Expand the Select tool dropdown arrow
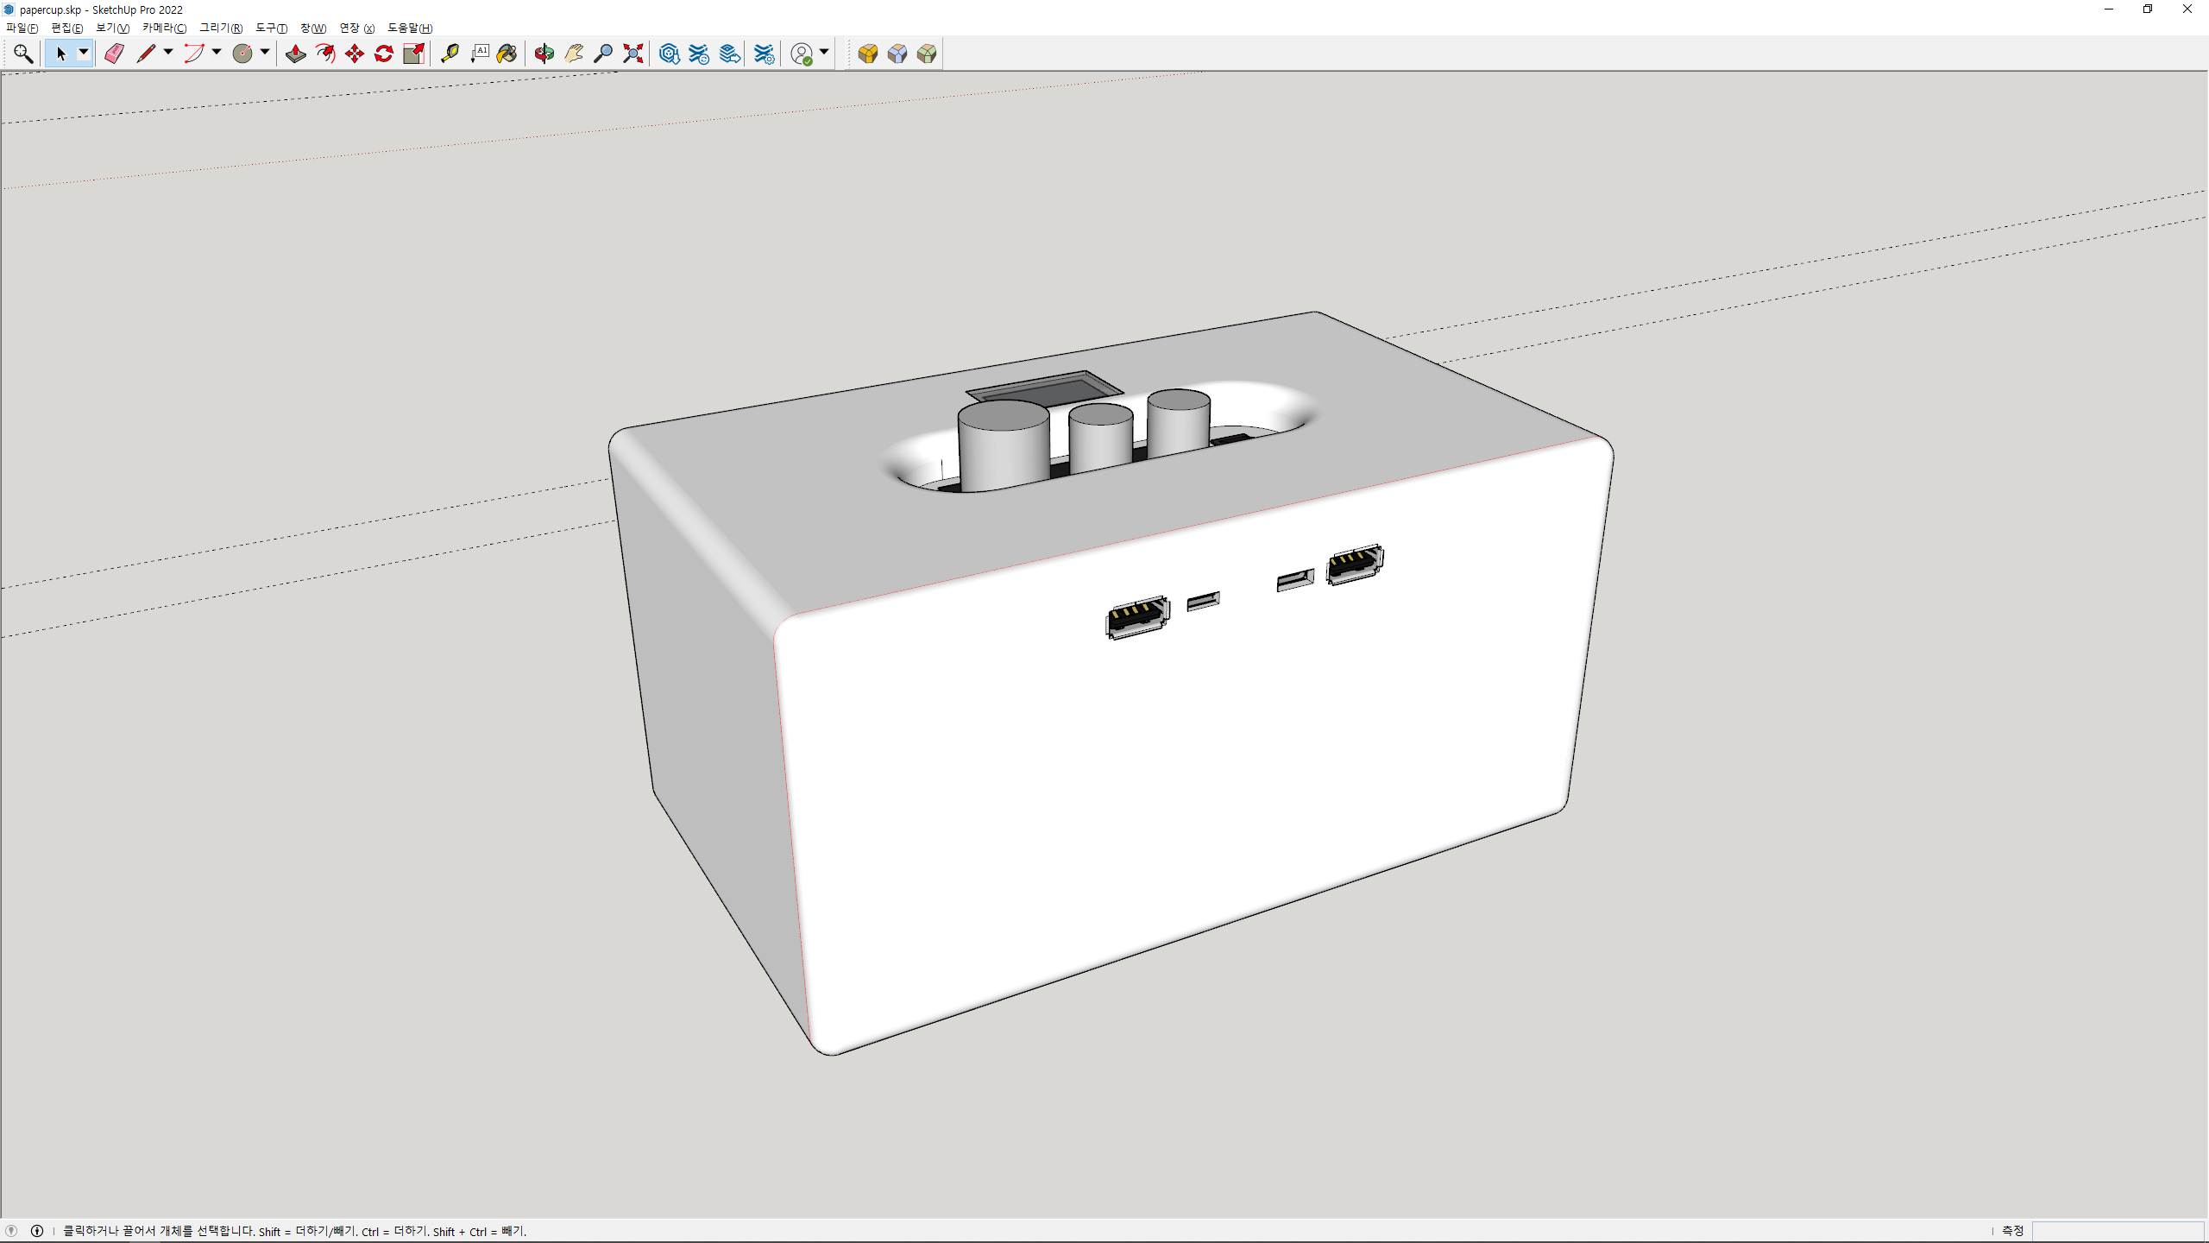This screenshot has width=2209, height=1243. tap(84, 53)
